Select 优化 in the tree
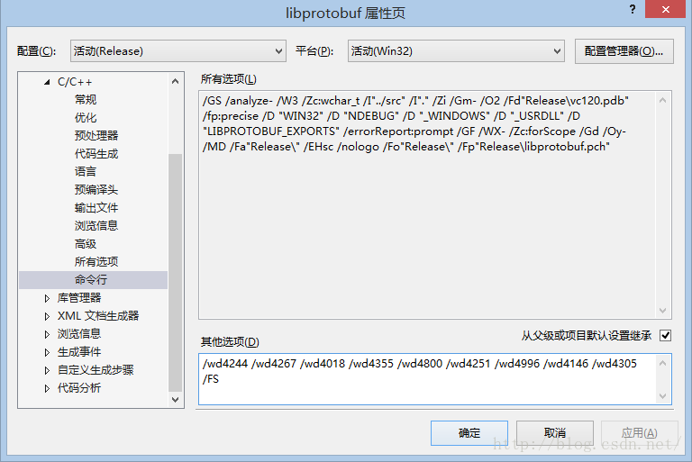The width and height of the screenshot is (692, 462). (x=86, y=118)
